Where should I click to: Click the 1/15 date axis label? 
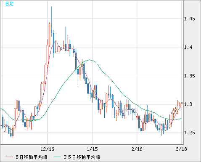[x=92, y=149]
